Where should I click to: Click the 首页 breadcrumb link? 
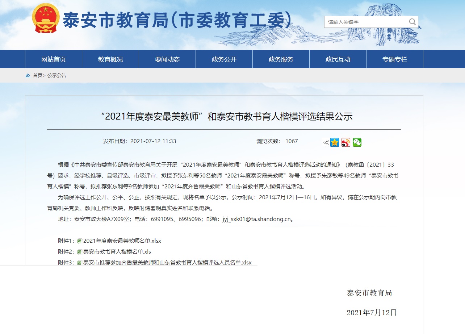point(38,75)
